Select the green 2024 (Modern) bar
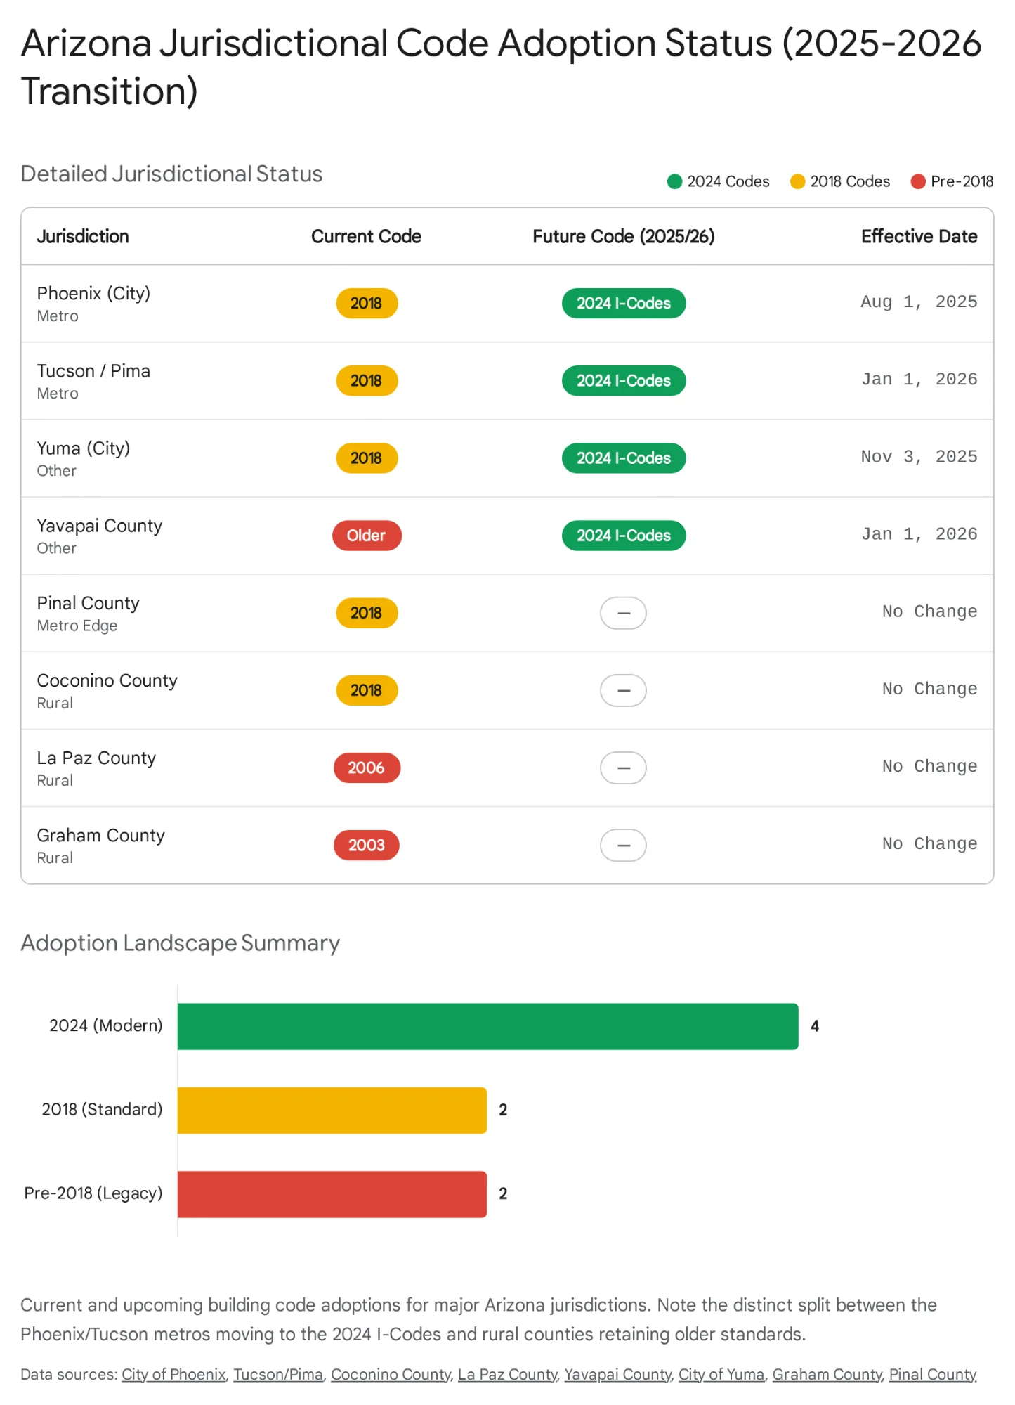1015x1405 pixels. pos(487,1026)
